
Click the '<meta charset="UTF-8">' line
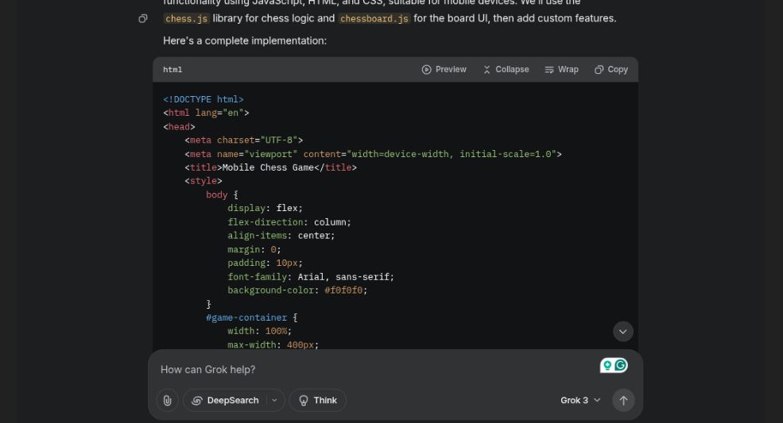pos(244,140)
